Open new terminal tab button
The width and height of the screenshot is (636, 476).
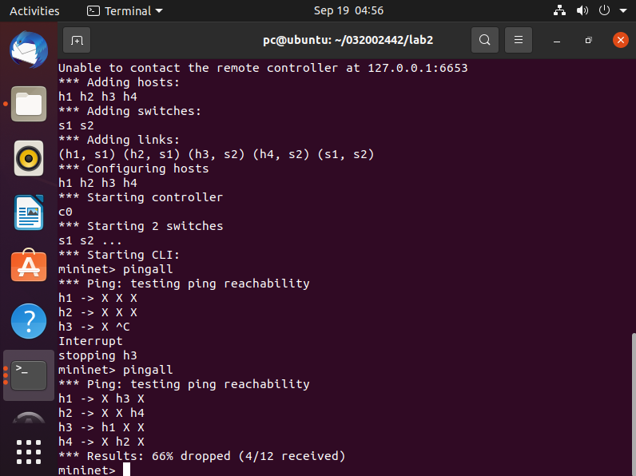77,40
